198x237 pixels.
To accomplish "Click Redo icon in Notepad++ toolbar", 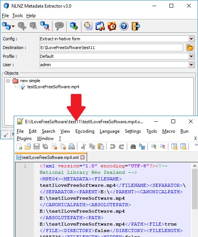I will pyautogui.click(x=121, y=146).
